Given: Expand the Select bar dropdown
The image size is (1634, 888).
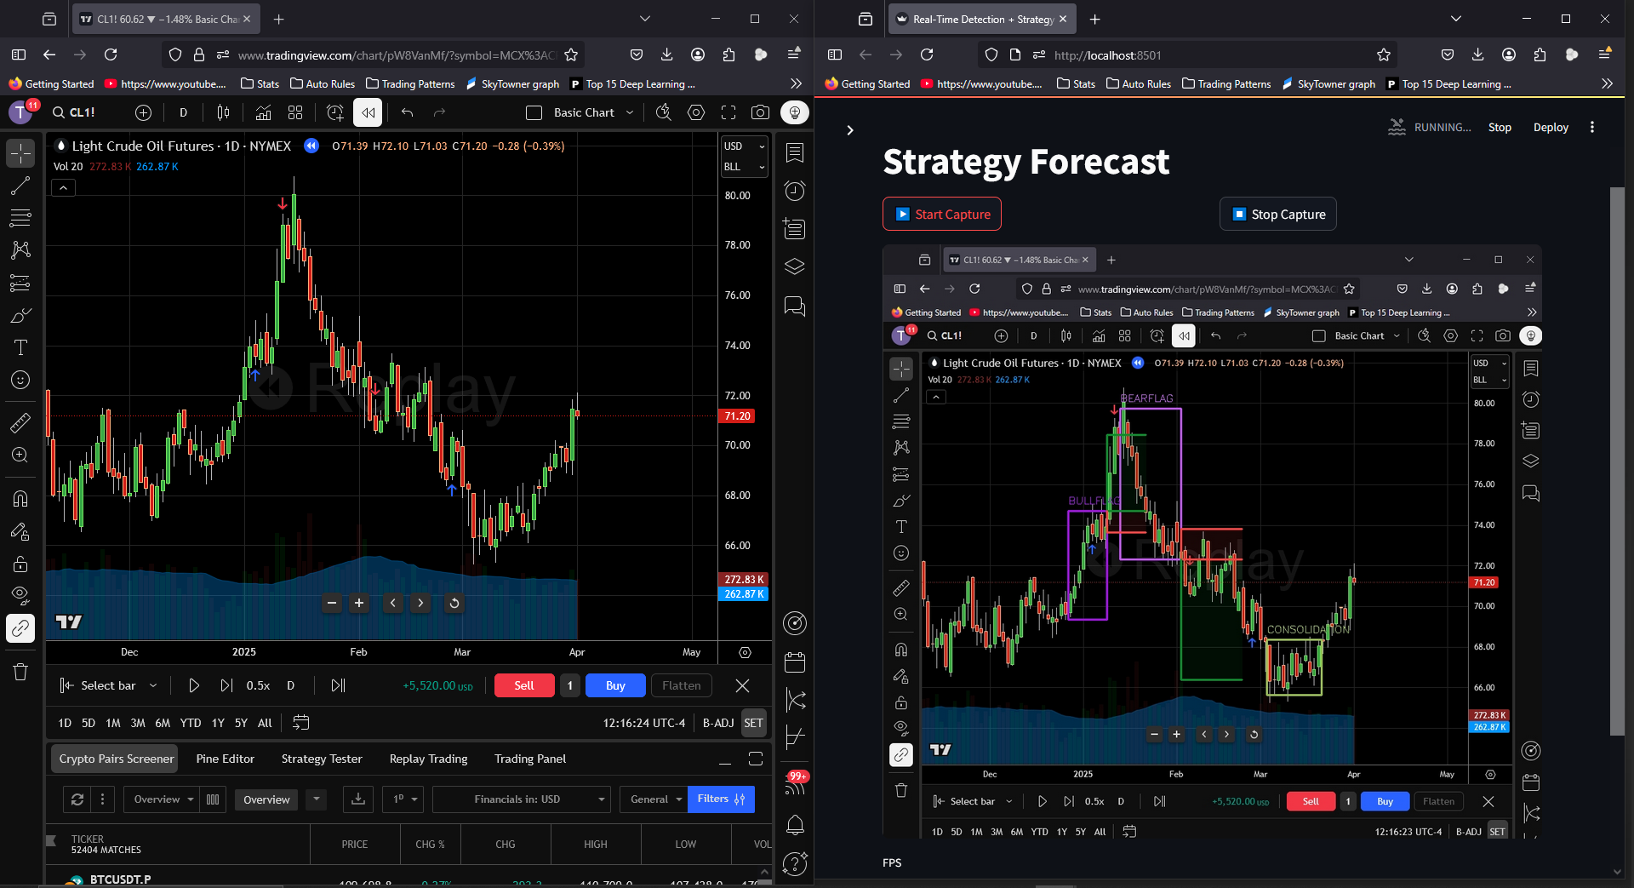Looking at the screenshot, I should [x=108, y=685].
